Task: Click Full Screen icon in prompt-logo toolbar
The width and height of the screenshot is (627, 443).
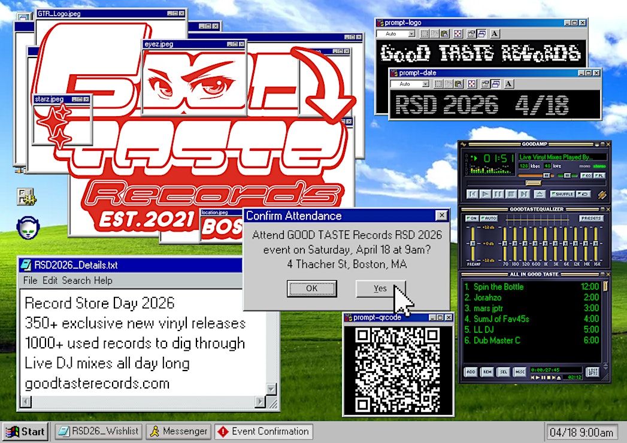Action: 458,34
